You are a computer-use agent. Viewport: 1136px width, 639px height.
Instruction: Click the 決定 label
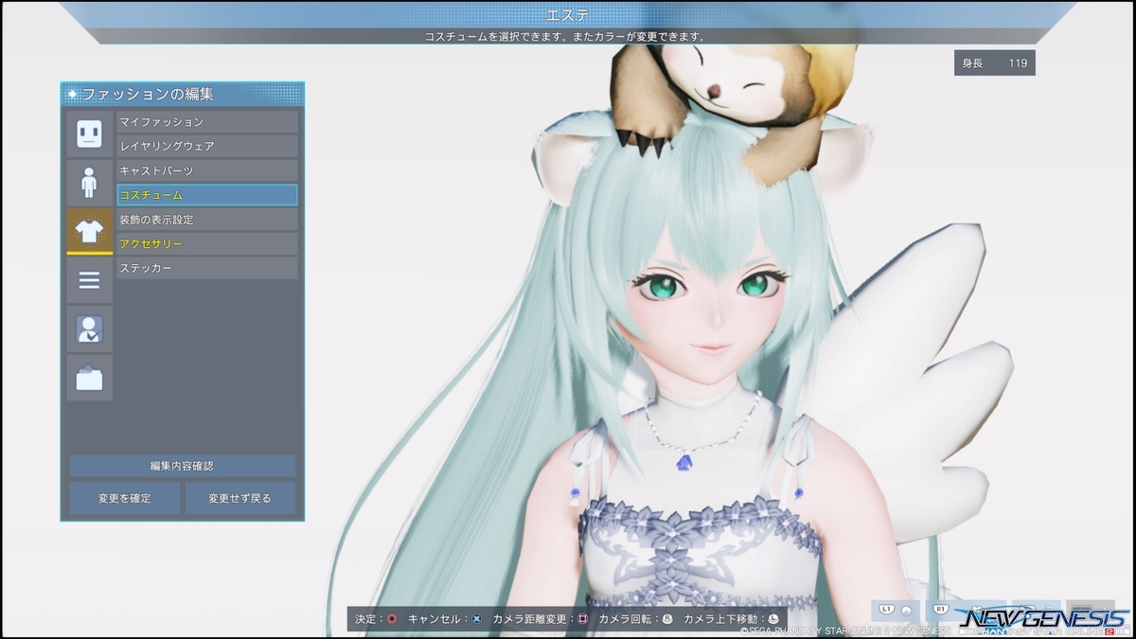pyautogui.click(x=365, y=619)
